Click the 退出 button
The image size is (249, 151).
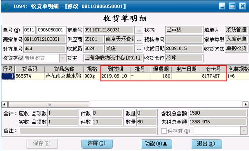(x=206, y=144)
